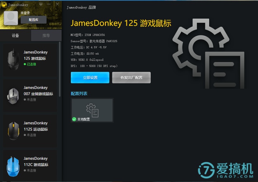The height and width of the screenshot is (182, 258).
Task: Select the 112C 游戏鼠标 device card
Action: click(x=30, y=166)
